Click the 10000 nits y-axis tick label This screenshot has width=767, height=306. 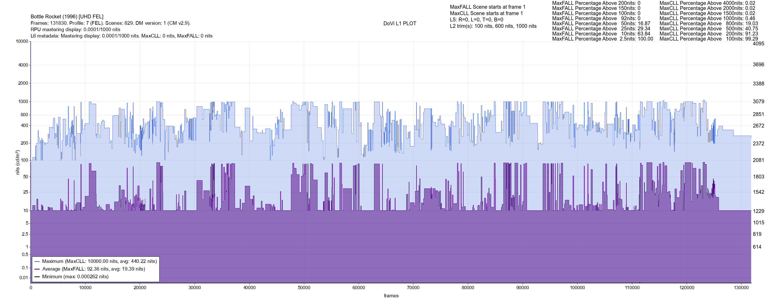click(x=22, y=41)
